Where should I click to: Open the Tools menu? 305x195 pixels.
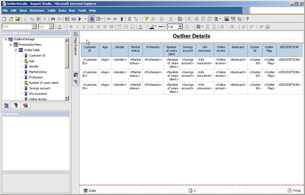point(82,11)
